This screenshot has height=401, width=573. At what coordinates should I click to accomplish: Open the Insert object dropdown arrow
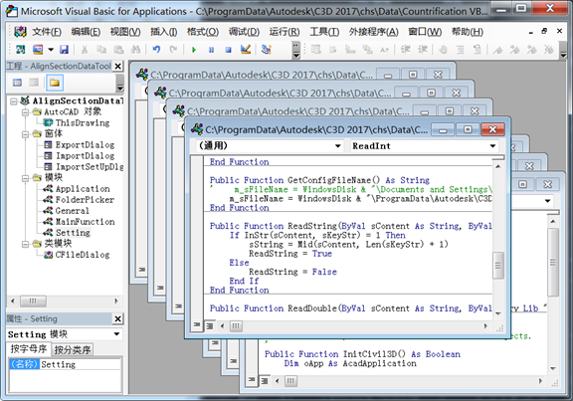pos(51,50)
